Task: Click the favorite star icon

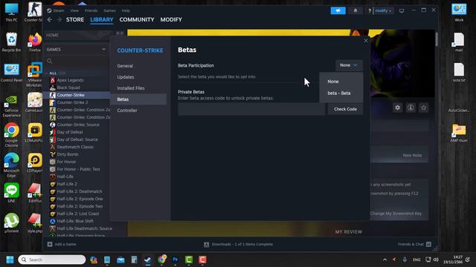Action: click(423, 108)
